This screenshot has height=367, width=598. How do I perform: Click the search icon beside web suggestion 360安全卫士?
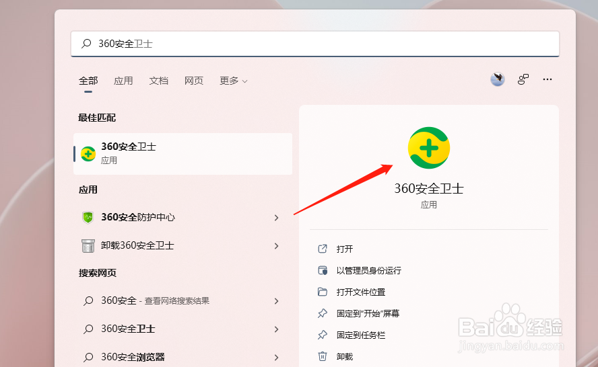coord(88,329)
